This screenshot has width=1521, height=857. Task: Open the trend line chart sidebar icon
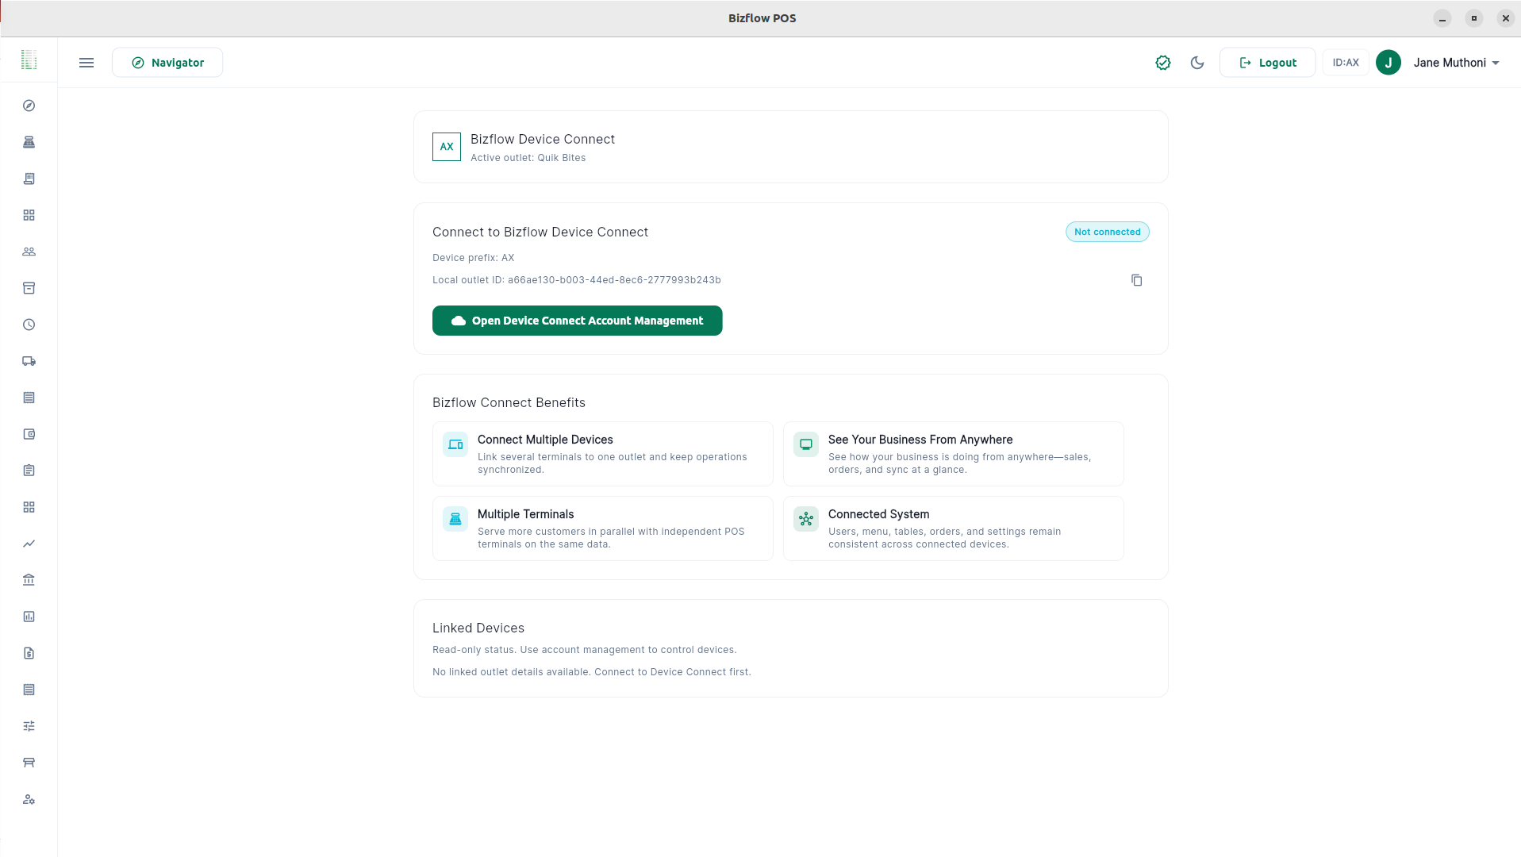coord(29,544)
